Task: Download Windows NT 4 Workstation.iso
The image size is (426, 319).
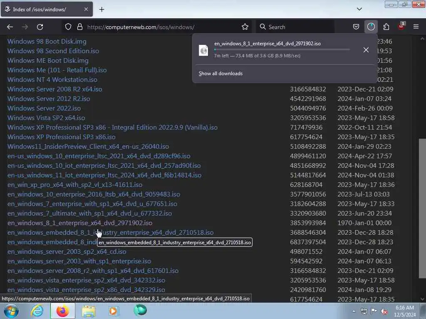Action: click(52, 79)
